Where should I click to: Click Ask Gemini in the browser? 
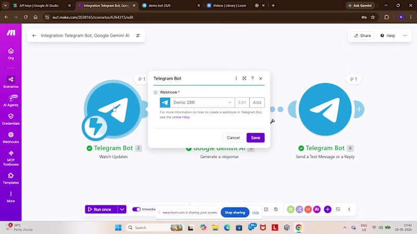click(360, 5)
